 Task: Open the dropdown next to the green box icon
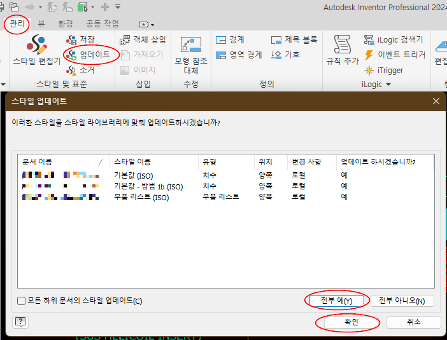coord(93,7)
